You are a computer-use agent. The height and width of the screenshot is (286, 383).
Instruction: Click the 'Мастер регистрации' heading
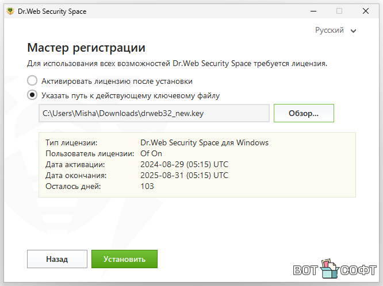[x=86, y=48]
